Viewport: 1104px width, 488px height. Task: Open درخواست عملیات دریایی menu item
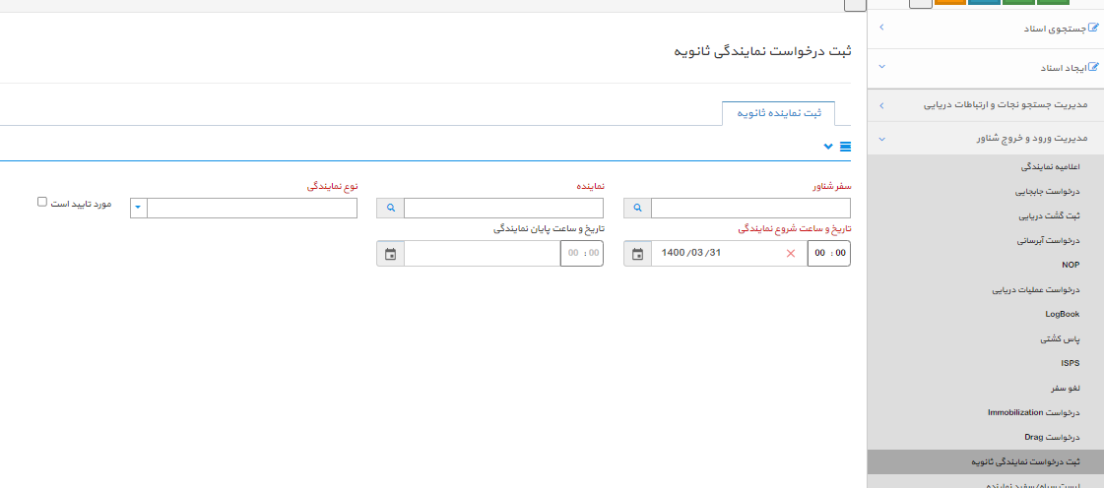click(x=1036, y=289)
